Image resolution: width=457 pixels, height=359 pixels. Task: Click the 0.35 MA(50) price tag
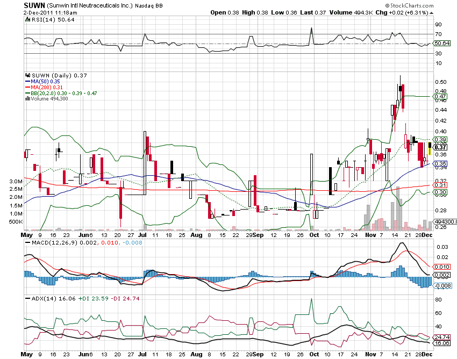point(440,163)
